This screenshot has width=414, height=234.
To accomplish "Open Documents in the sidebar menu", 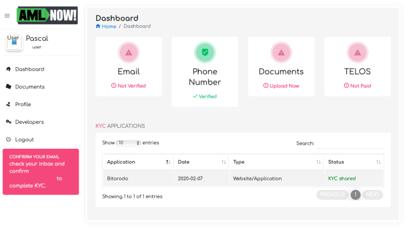I will (30, 86).
